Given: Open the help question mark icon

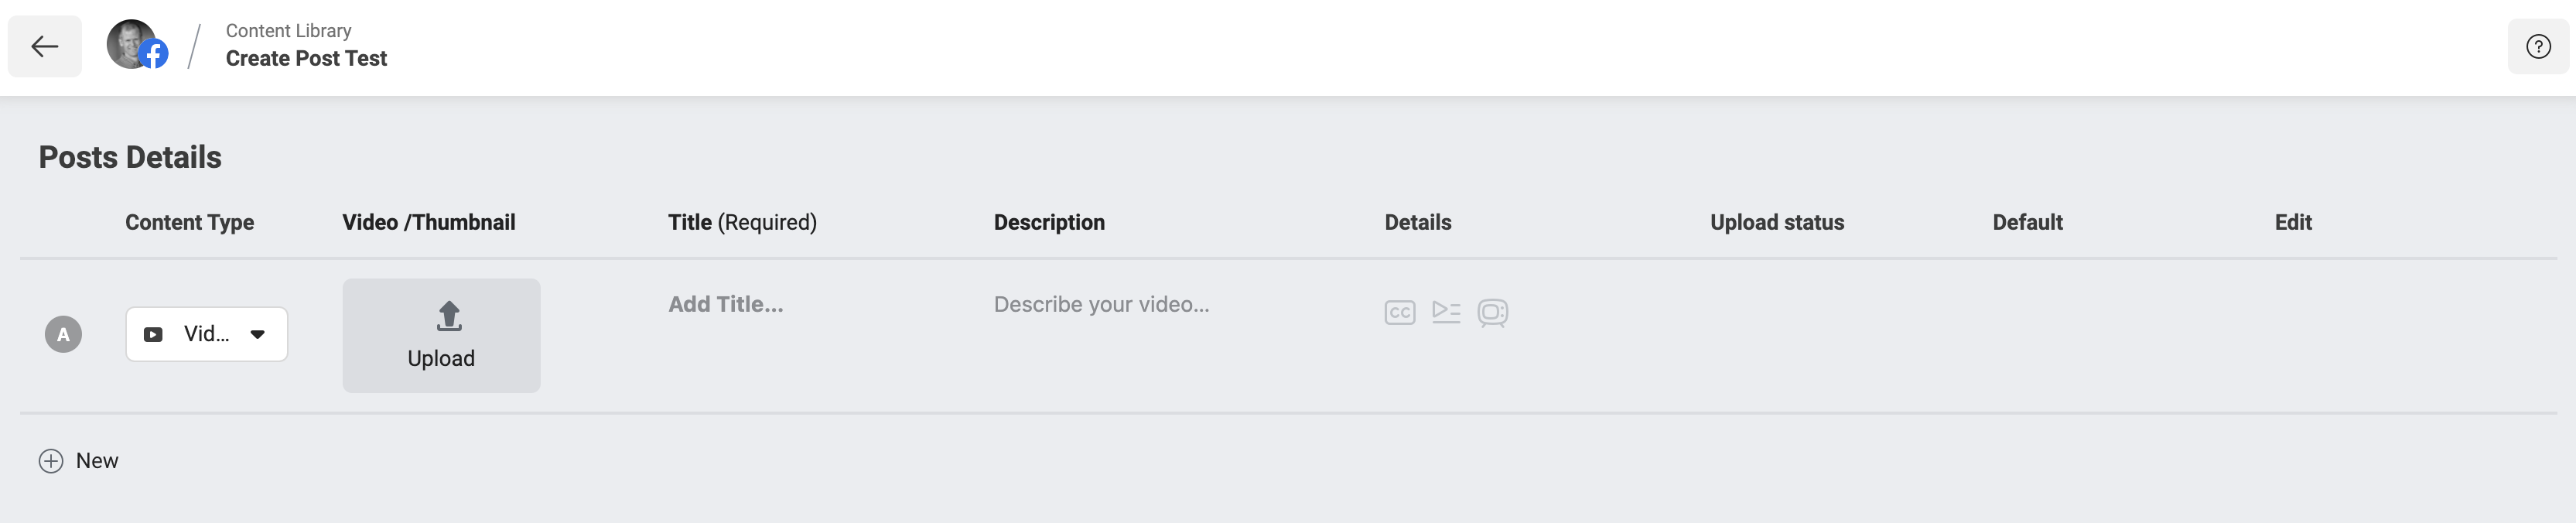Looking at the screenshot, I should tap(2538, 46).
